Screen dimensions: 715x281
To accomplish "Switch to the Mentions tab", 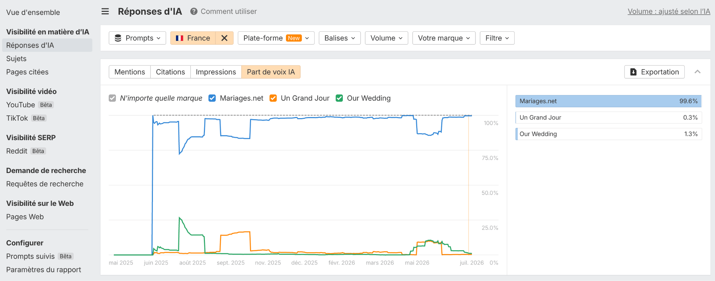I will click(130, 72).
